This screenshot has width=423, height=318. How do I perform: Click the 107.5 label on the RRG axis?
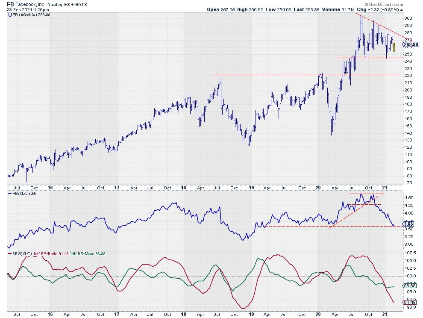click(410, 253)
